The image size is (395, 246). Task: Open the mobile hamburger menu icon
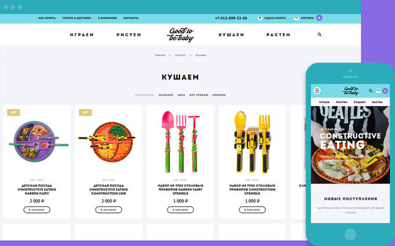coord(317,91)
